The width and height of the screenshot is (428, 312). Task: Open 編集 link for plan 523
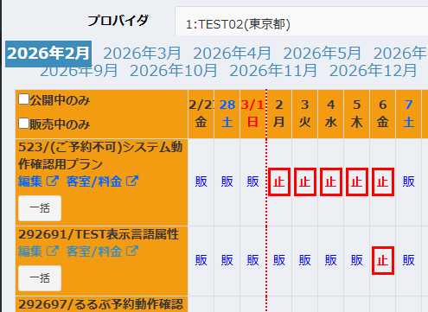(x=30, y=181)
